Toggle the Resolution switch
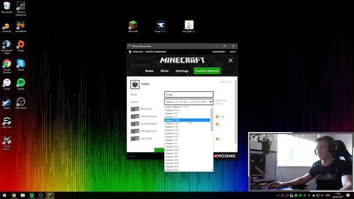 135,109
